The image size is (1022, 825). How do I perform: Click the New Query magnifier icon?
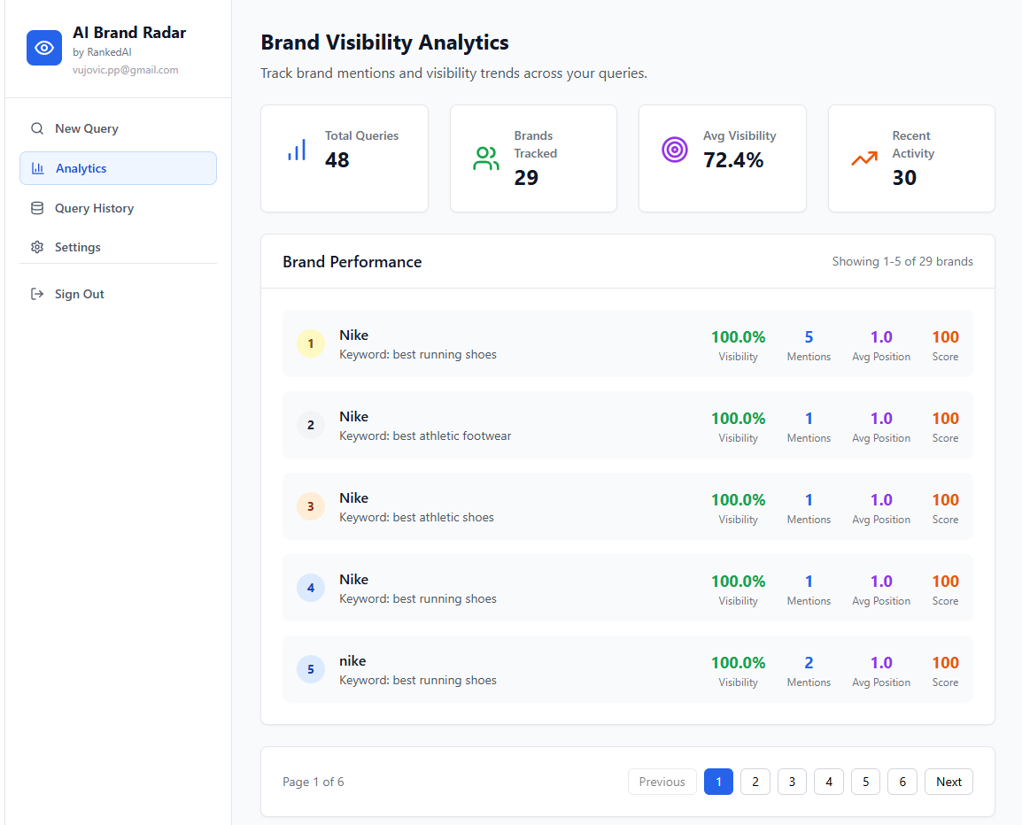(37, 128)
